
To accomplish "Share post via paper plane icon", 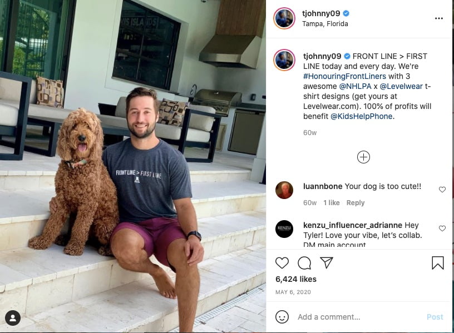I will (327, 263).
